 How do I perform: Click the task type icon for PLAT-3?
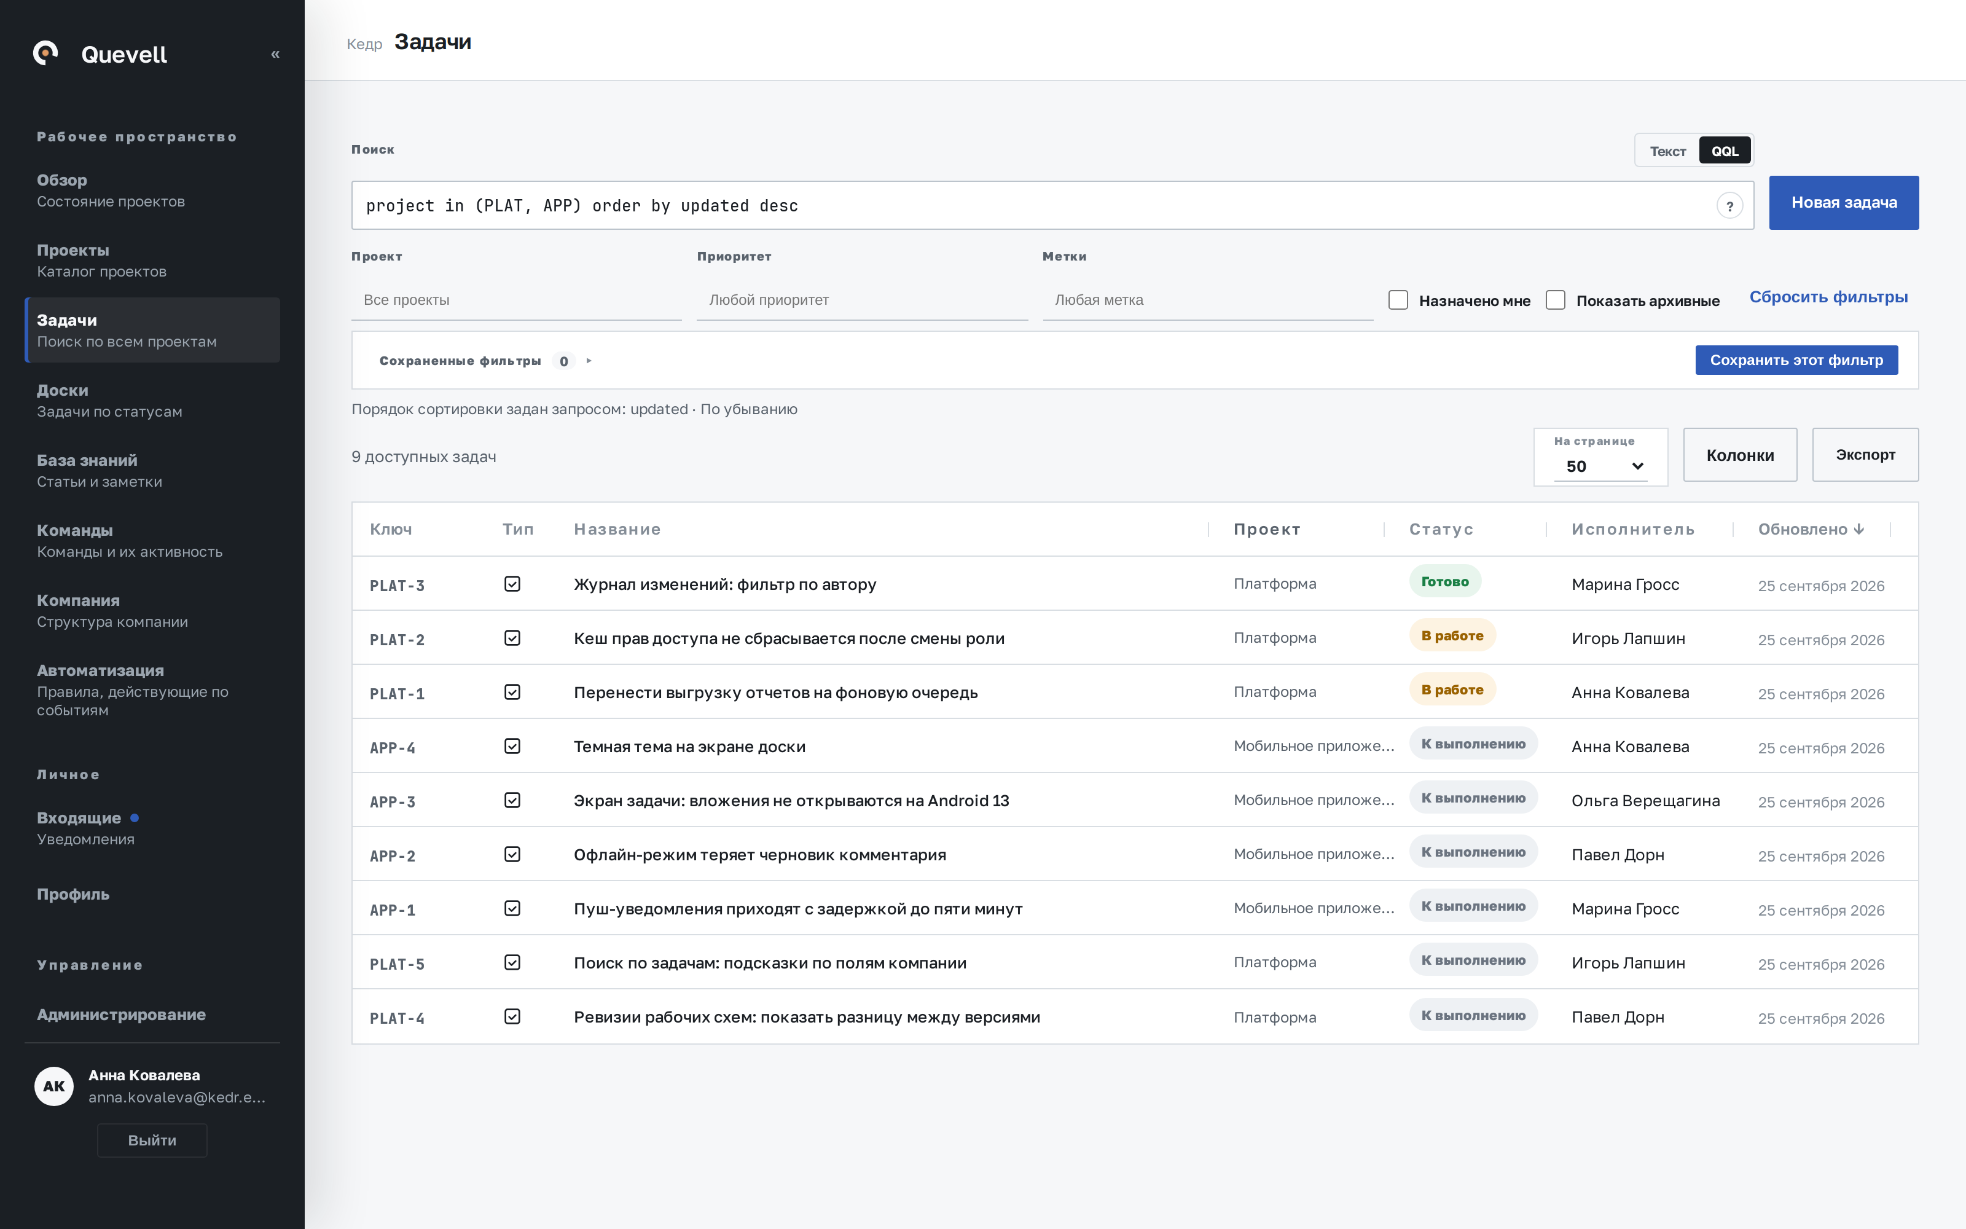512,584
